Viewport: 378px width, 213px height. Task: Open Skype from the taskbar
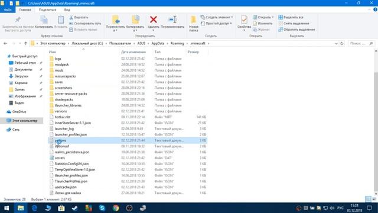(x=102, y=208)
